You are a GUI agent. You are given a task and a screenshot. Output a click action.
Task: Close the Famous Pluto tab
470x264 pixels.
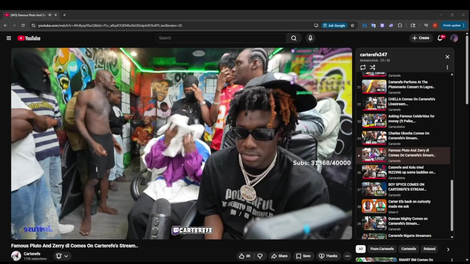coord(55,15)
